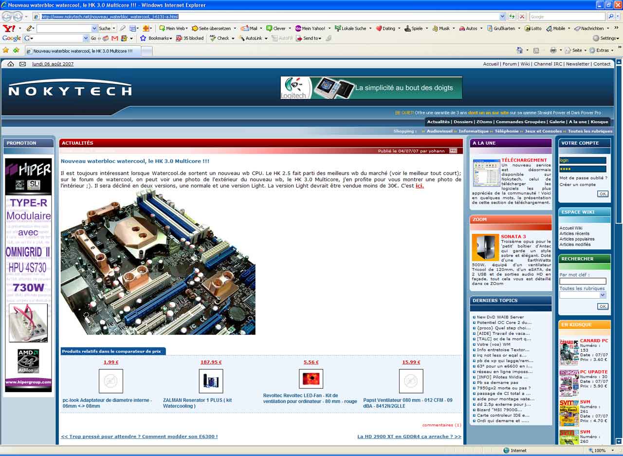Select the Nouveau waterbloc watercool tab

point(83,51)
